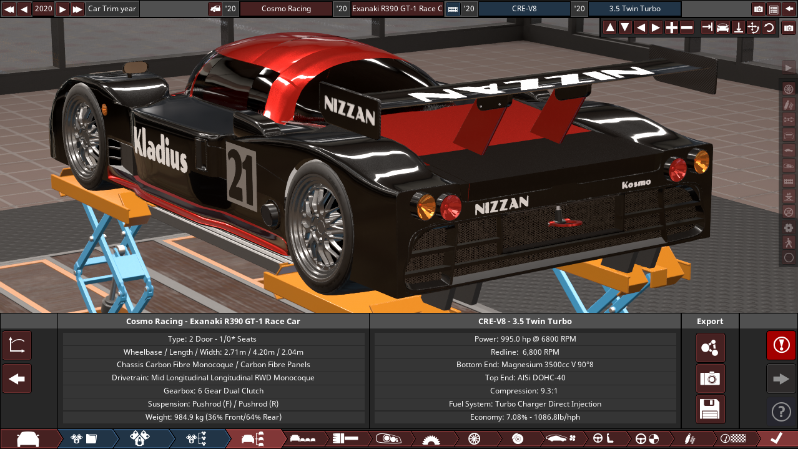Toggle the wheel visibility icon in sidebar

tap(789, 89)
